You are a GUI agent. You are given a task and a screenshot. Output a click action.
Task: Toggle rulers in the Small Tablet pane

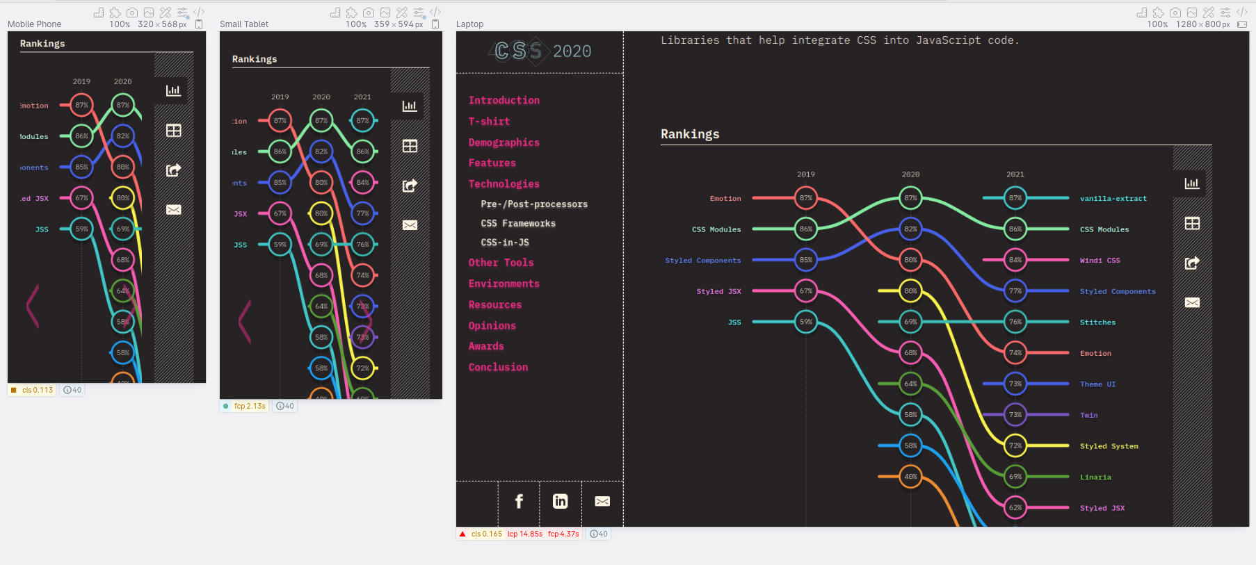coord(335,13)
